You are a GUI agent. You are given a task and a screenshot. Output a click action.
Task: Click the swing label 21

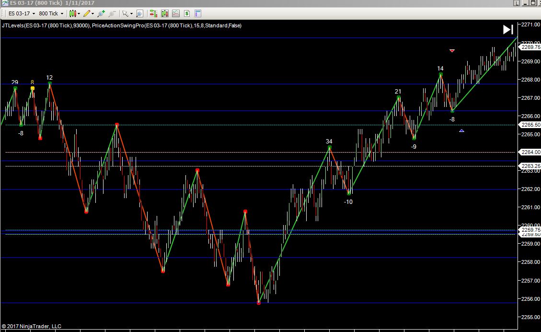[x=398, y=91]
